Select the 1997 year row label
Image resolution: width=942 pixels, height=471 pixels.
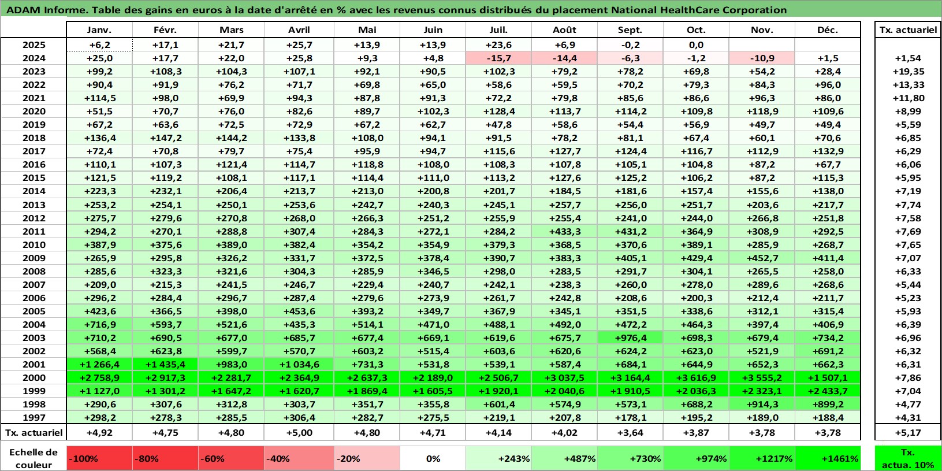[33, 417]
